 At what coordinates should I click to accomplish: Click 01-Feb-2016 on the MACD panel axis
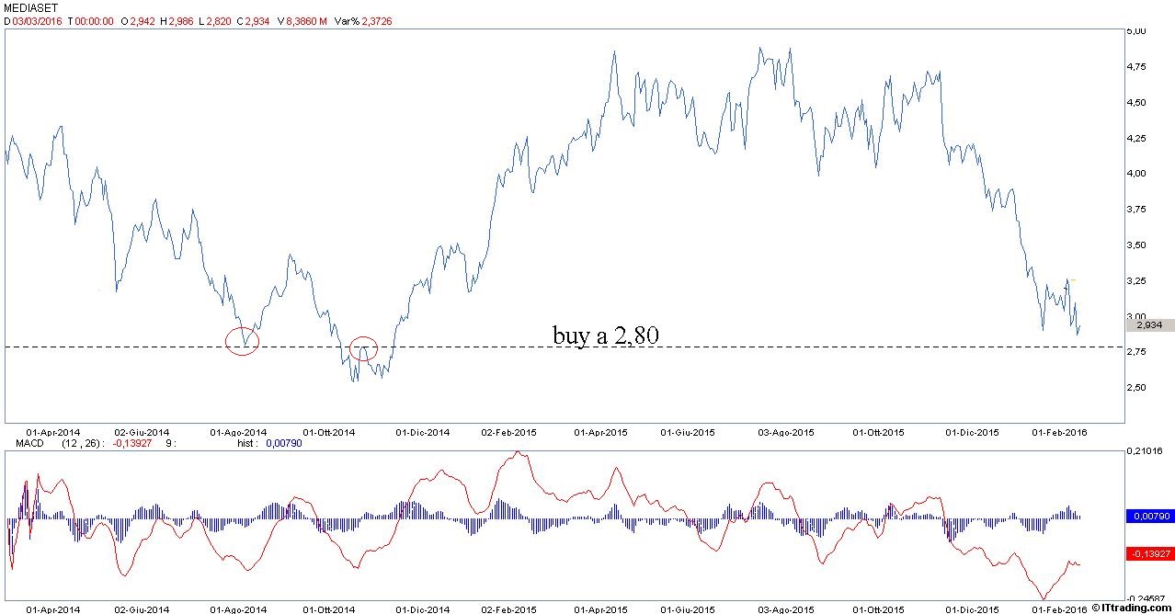(x=1060, y=608)
